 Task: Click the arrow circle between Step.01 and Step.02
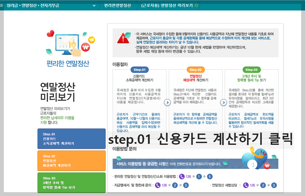coord(168,102)
